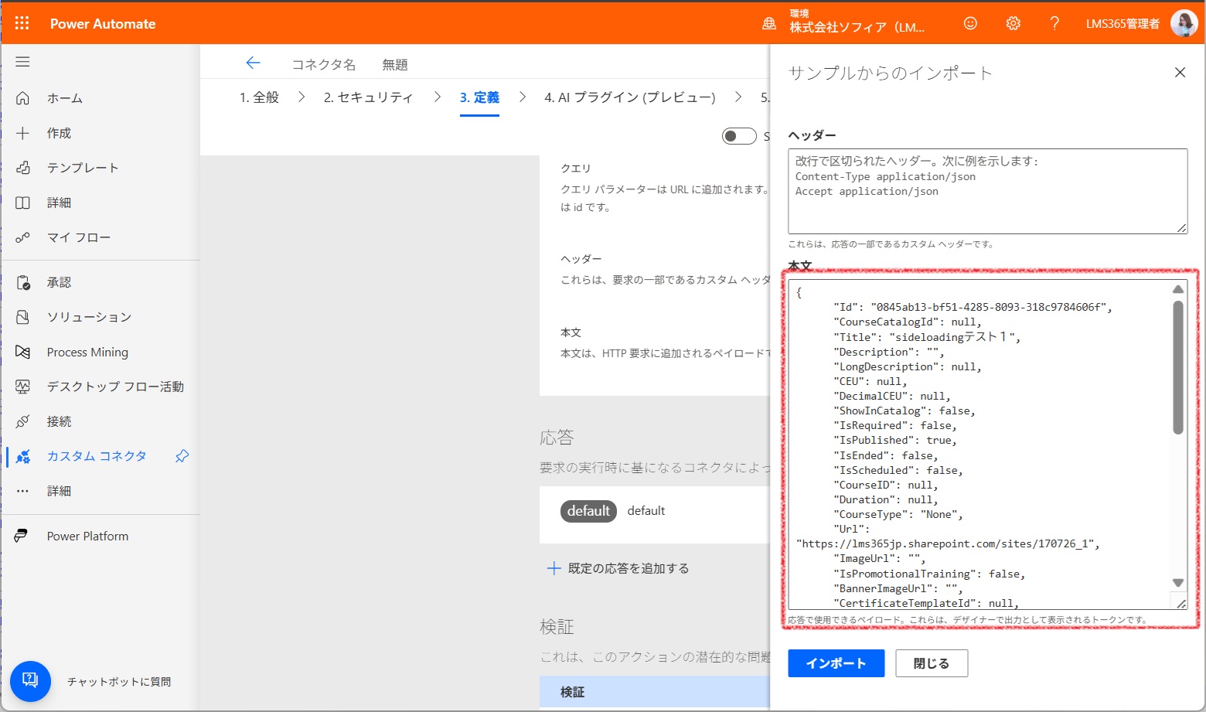Open ソリューション in the sidebar
1206x712 pixels.
click(x=89, y=317)
